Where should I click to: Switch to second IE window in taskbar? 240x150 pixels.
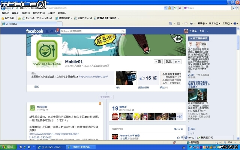click(81, 147)
